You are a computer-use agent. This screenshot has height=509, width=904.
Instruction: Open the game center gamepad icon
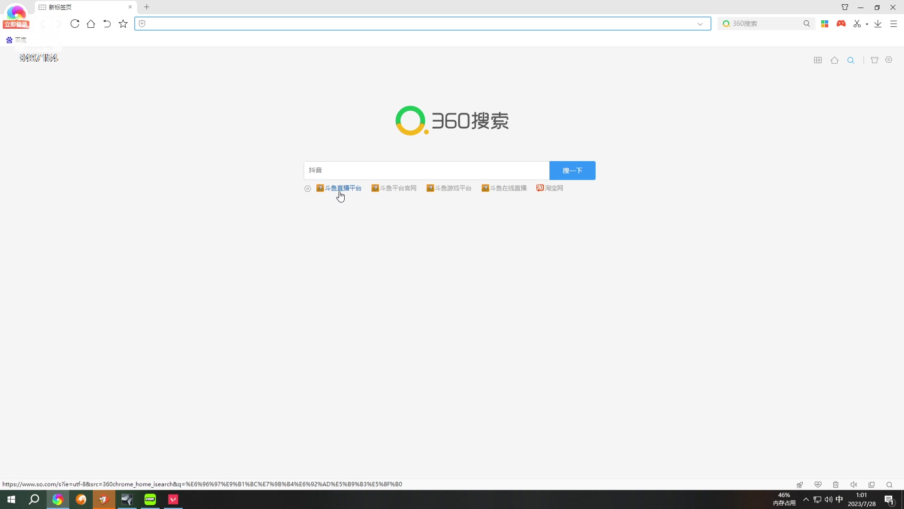[x=841, y=24]
